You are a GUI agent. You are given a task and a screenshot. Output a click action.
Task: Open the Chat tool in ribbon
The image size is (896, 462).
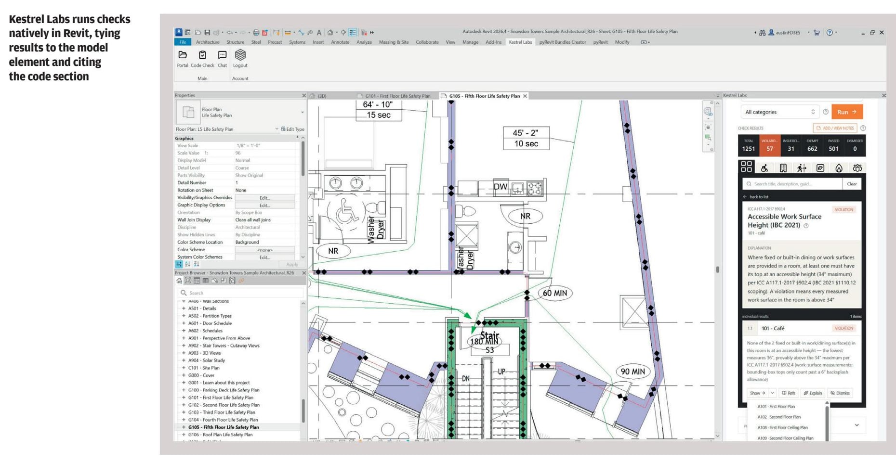(x=222, y=59)
